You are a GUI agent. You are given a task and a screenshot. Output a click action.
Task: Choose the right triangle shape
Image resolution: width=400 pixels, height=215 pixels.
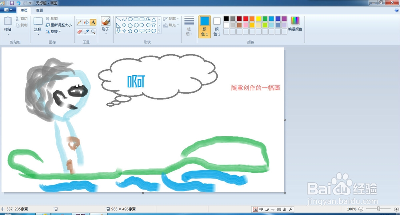(118, 25)
